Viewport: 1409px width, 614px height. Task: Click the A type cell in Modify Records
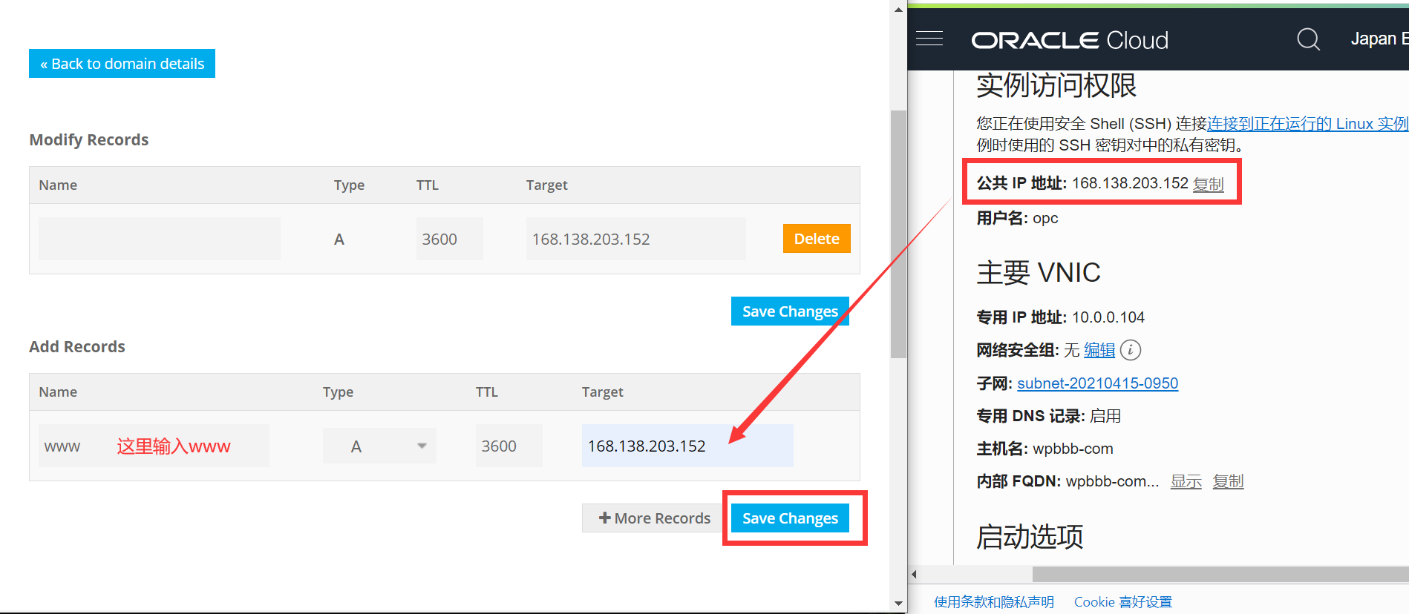[339, 240]
